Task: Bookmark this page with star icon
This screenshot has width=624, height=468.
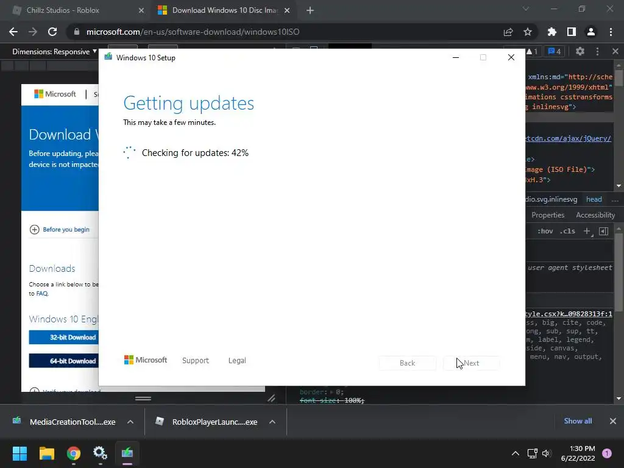Action: pyautogui.click(x=528, y=32)
